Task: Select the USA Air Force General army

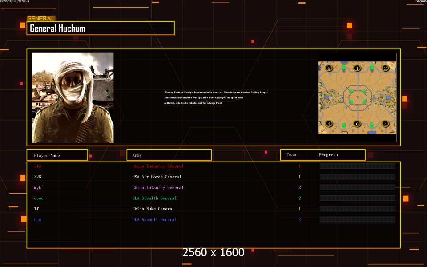Action: pos(157,177)
